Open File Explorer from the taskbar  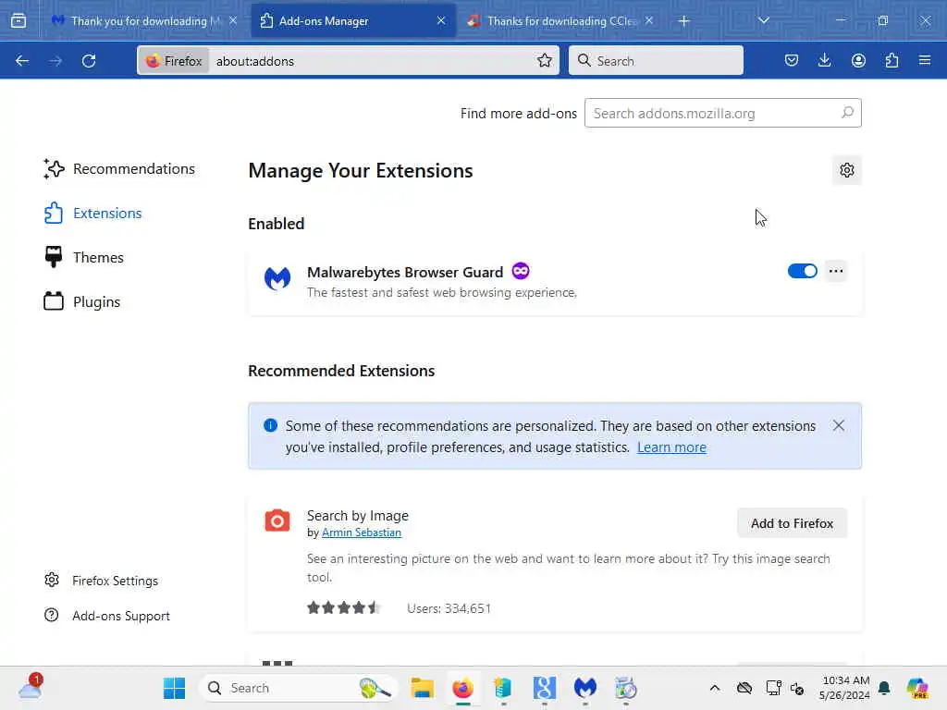click(x=422, y=688)
